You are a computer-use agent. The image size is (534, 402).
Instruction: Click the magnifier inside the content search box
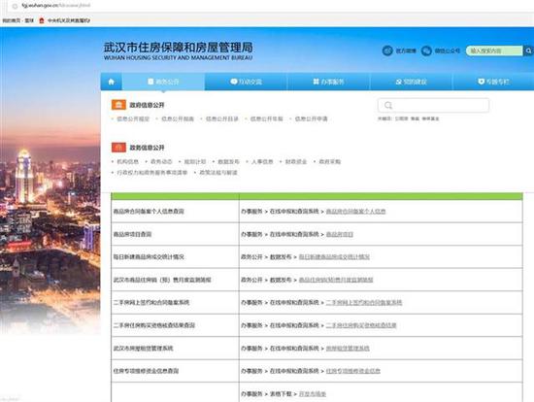[x=388, y=105]
